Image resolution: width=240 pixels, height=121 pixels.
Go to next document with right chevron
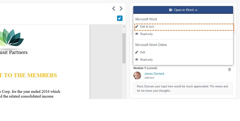(x=121, y=8)
